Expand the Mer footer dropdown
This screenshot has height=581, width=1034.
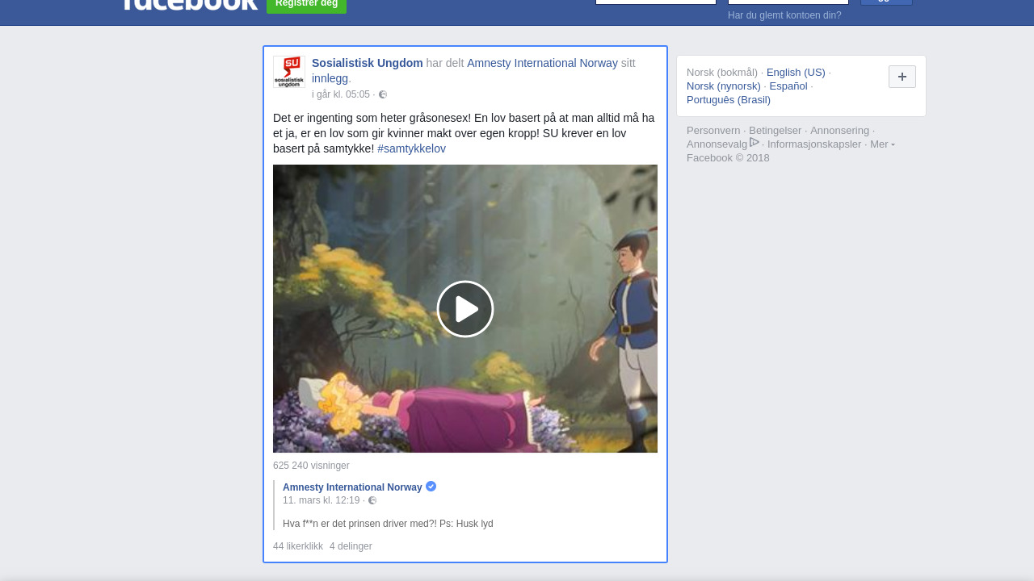[x=882, y=144]
